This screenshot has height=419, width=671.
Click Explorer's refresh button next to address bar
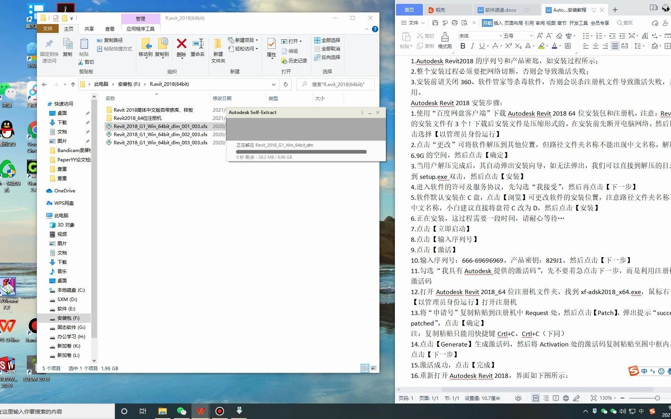(x=286, y=84)
